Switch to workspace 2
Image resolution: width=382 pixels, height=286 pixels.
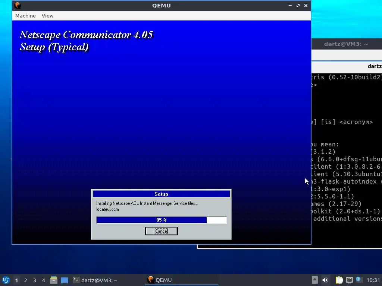(26, 280)
